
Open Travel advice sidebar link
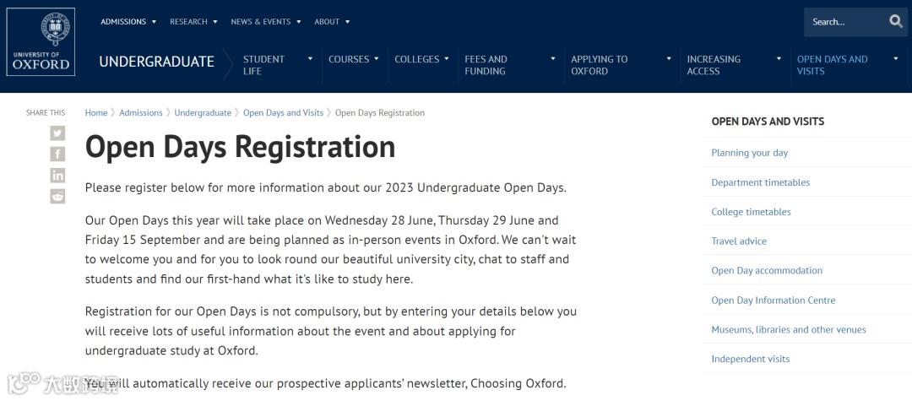pos(739,241)
